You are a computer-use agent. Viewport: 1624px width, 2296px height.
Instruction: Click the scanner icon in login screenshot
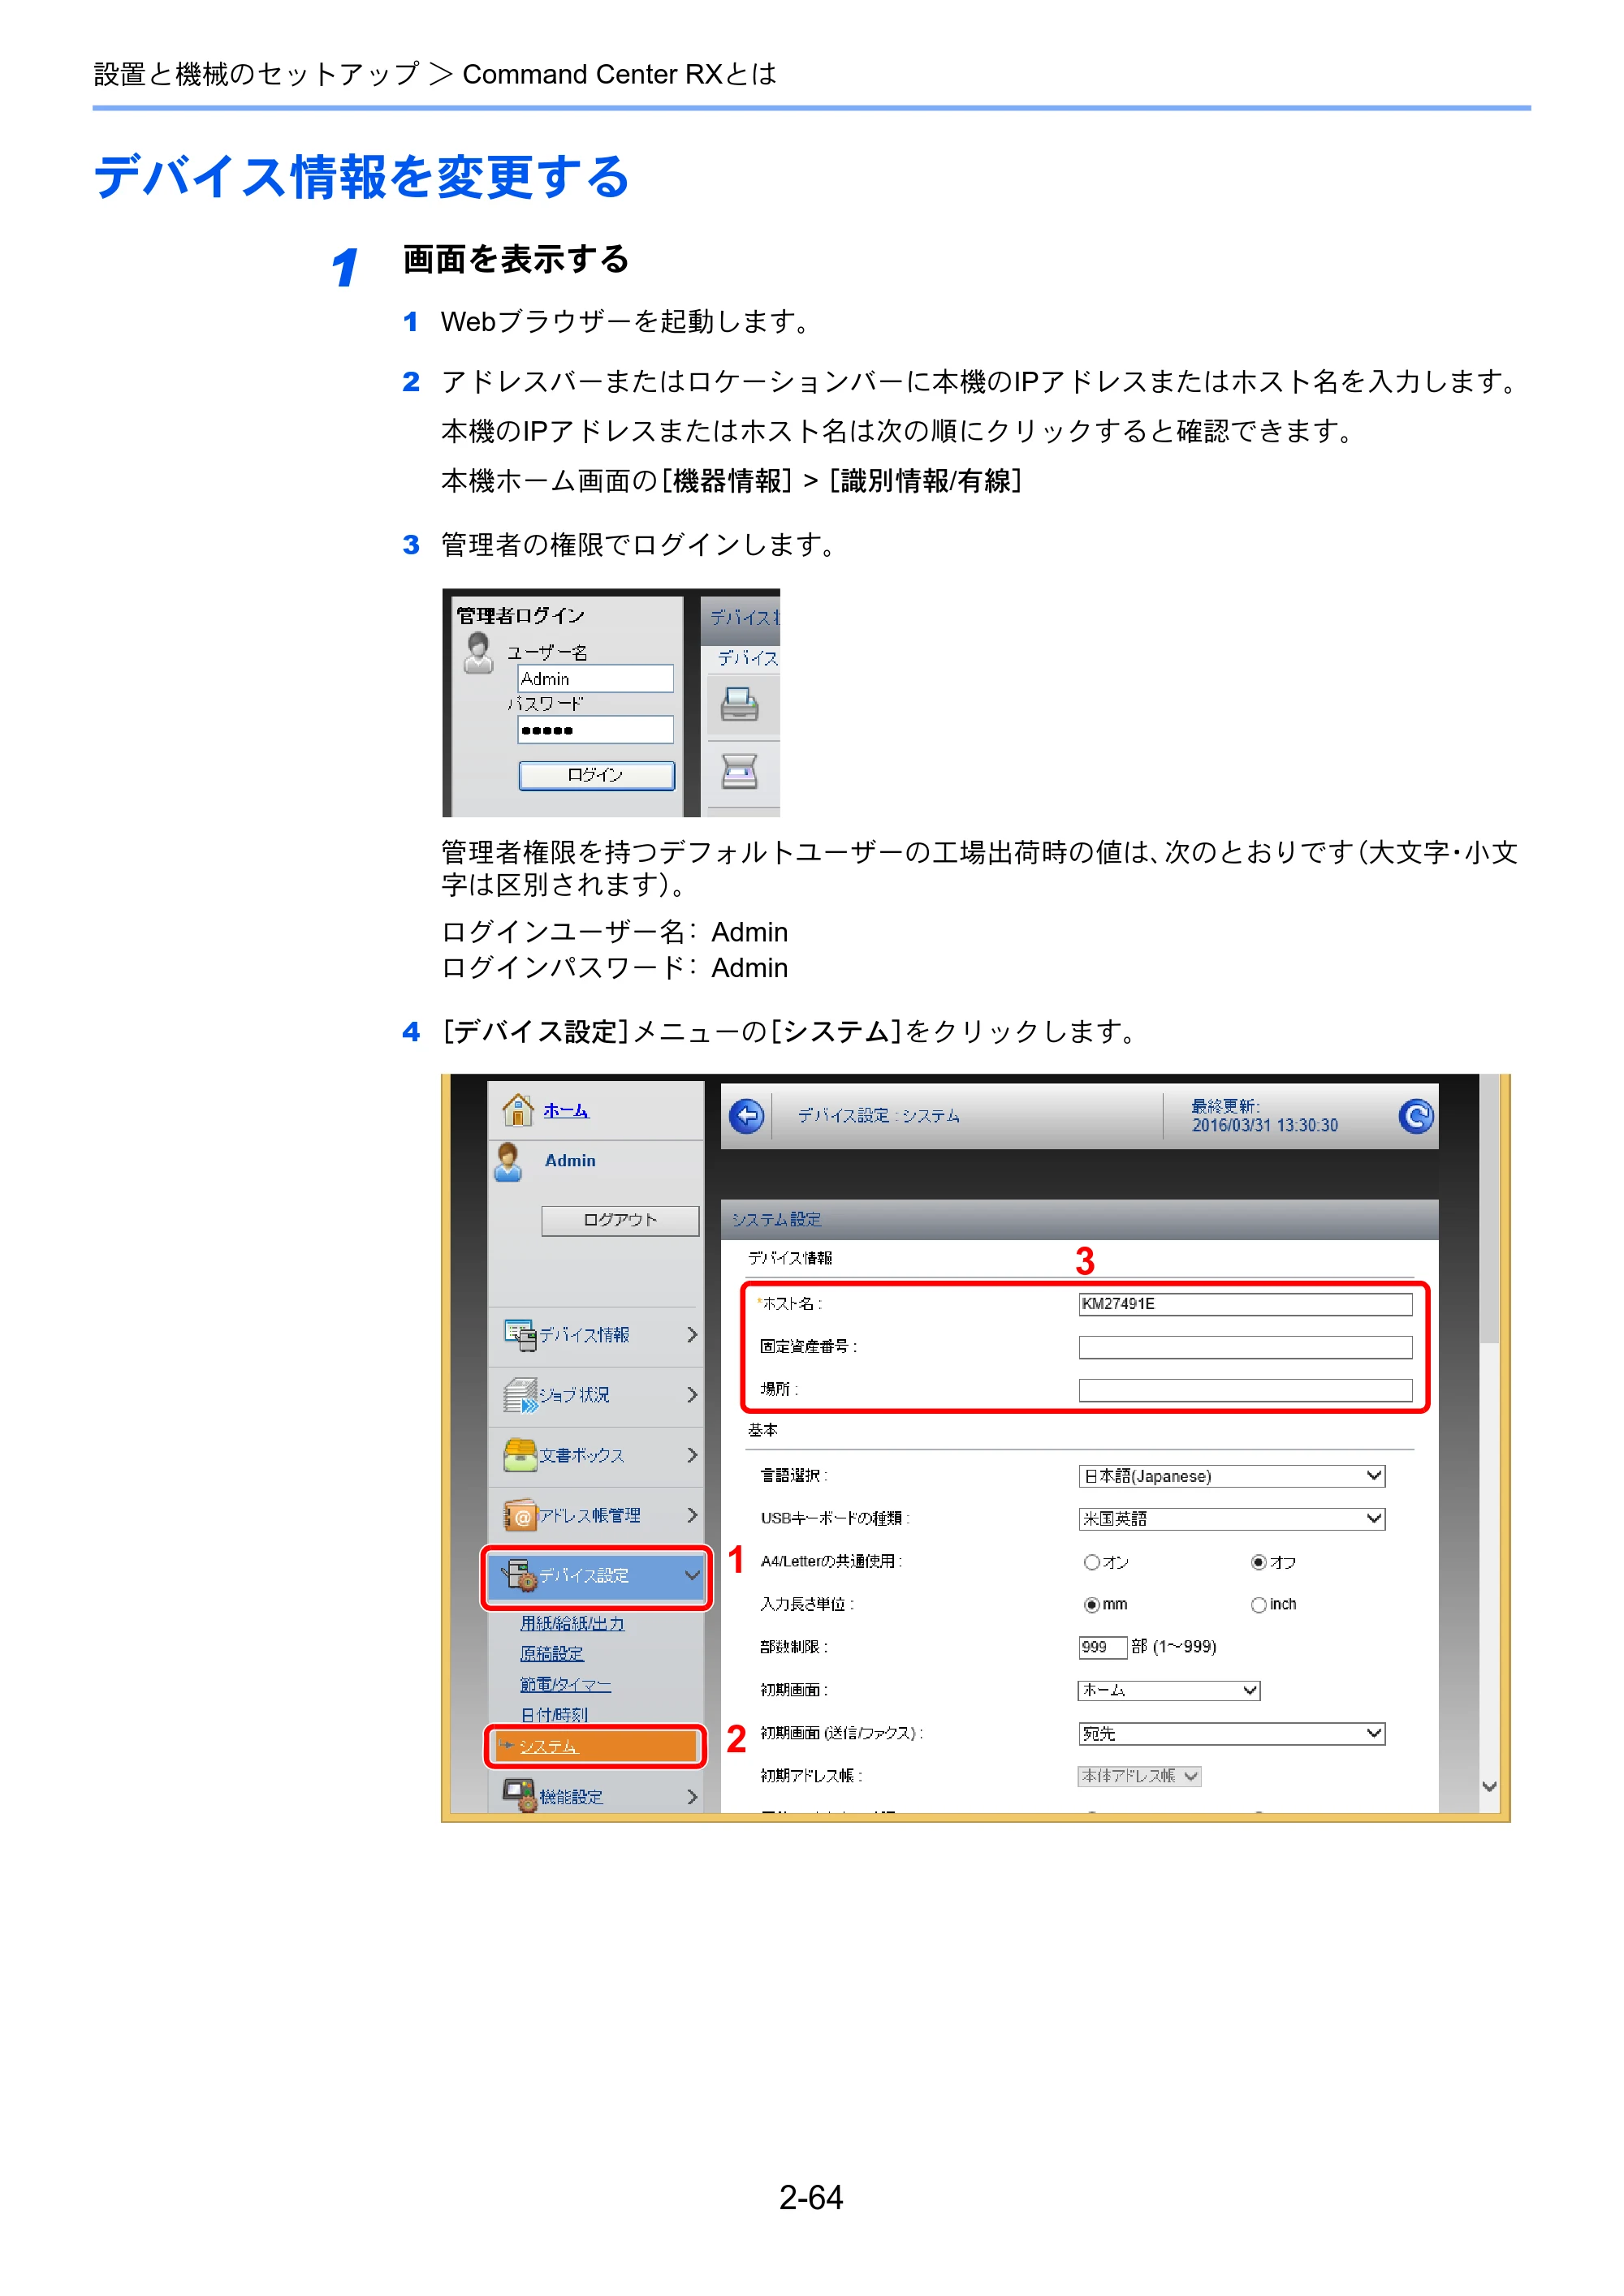point(740,771)
